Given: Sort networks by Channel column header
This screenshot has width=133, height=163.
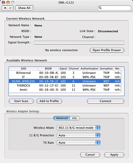Looking at the screenshot, I should tap(74, 69).
